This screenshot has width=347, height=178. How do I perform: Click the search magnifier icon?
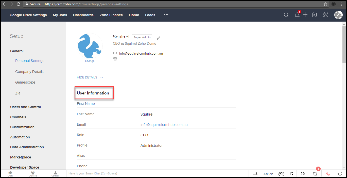click(286, 15)
